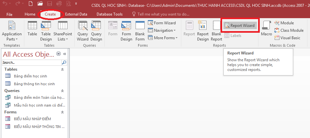The width and height of the screenshot is (310, 138).
Task: Open the All Access Objects pane menu
Action: pyautogui.click(x=58, y=54)
